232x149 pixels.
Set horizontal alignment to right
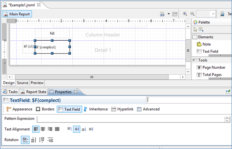tap(50, 129)
